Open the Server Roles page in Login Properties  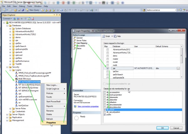(81, 41)
